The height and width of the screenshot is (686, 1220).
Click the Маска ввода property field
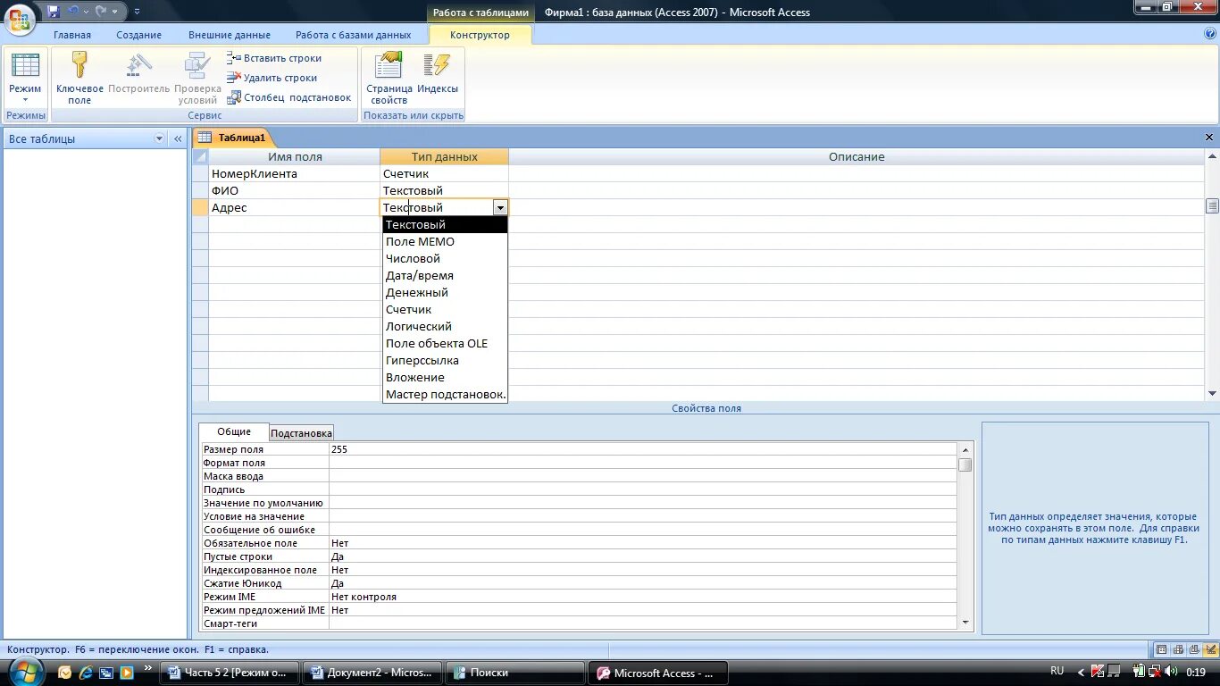pyautogui.click(x=642, y=476)
